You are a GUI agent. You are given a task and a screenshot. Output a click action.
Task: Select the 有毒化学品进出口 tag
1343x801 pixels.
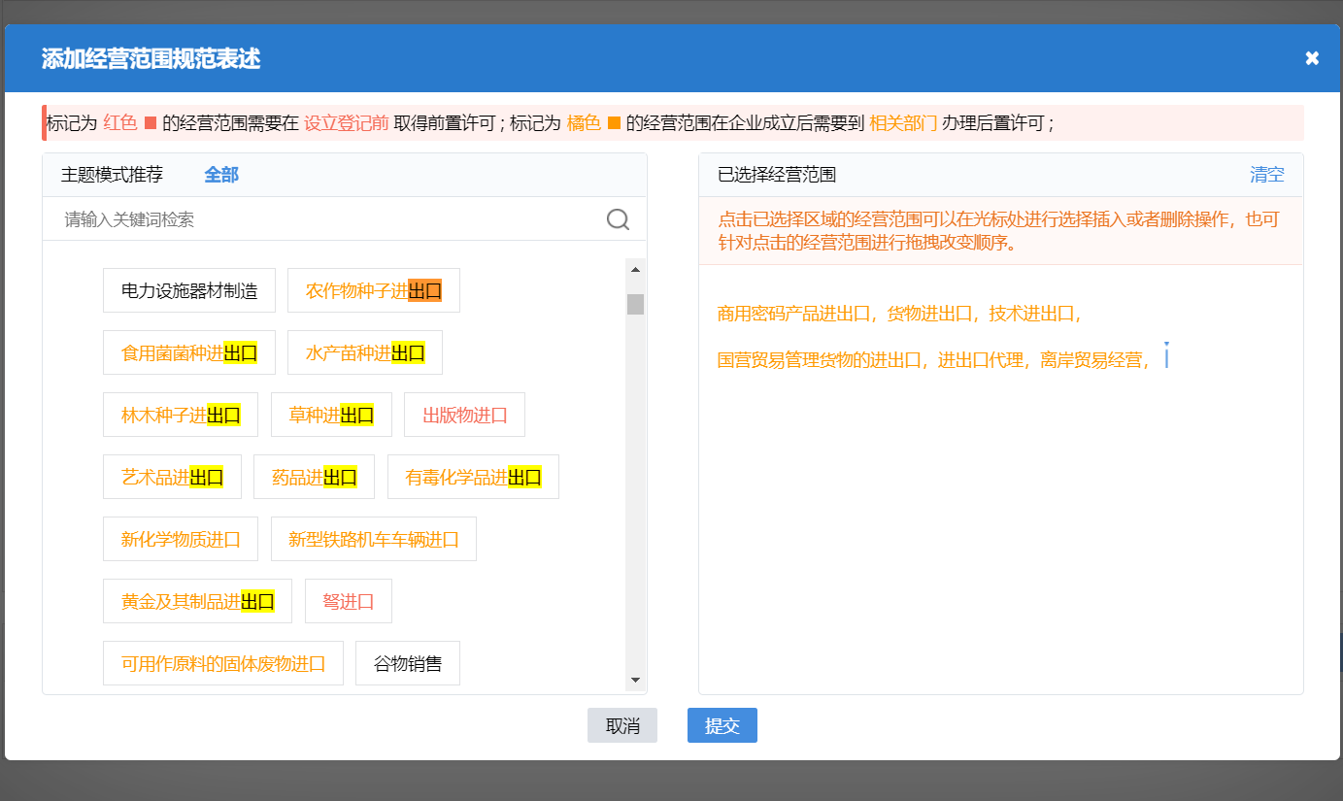coord(473,477)
